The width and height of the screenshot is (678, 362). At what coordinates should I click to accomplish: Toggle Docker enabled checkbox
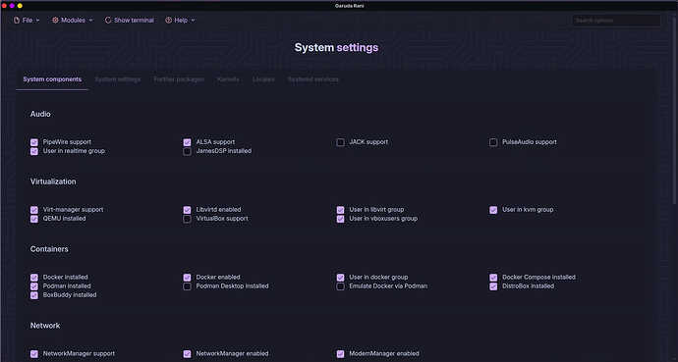tap(188, 278)
